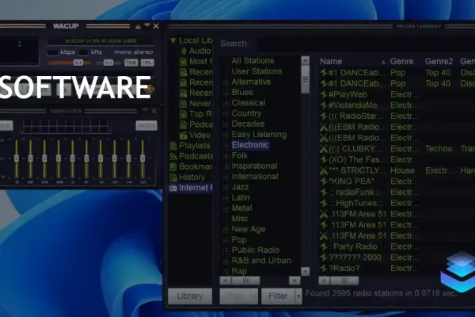Click the bolt icon beside *KING PEA* station
Image resolution: width=475 pixels, height=317 pixels.
click(x=324, y=181)
